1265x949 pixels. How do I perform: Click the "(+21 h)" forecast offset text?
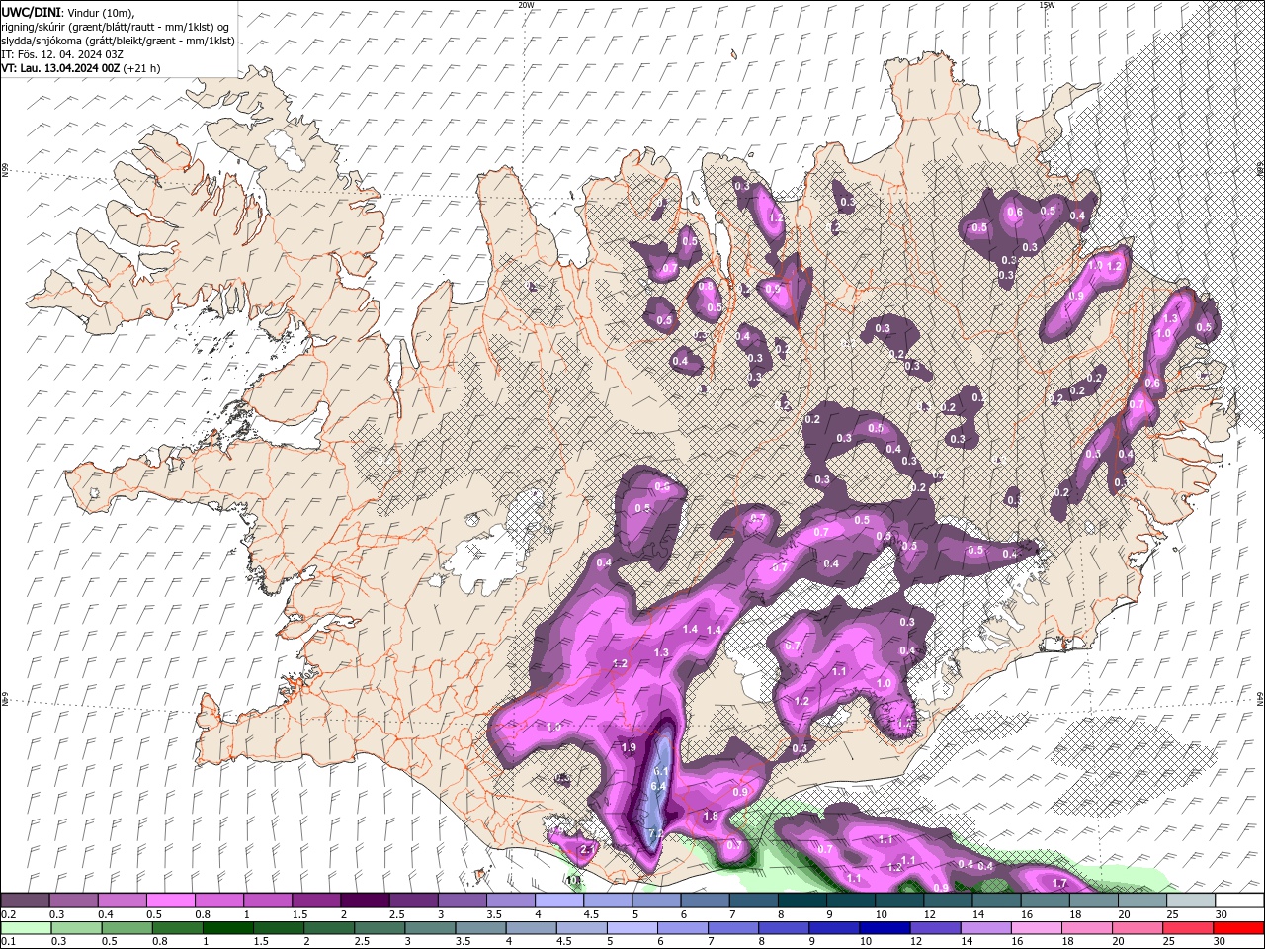click(x=142, y=68)
